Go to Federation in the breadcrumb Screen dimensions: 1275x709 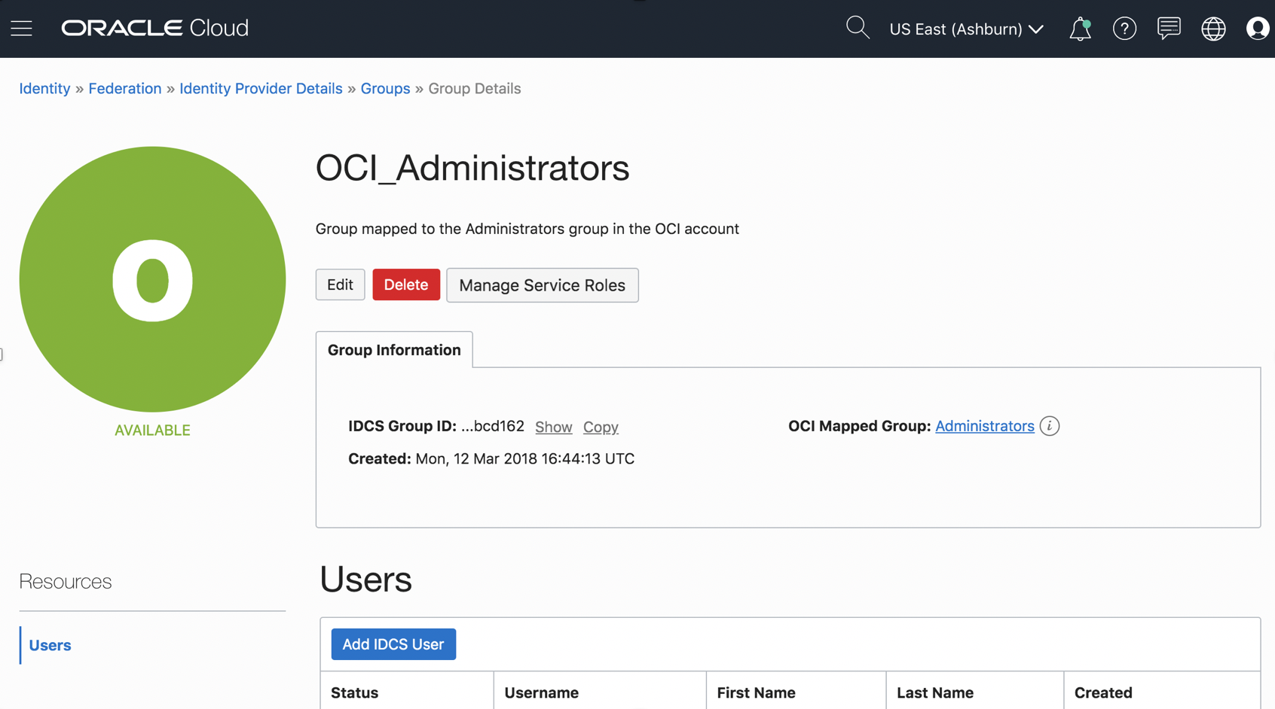[x=125, y=89]
